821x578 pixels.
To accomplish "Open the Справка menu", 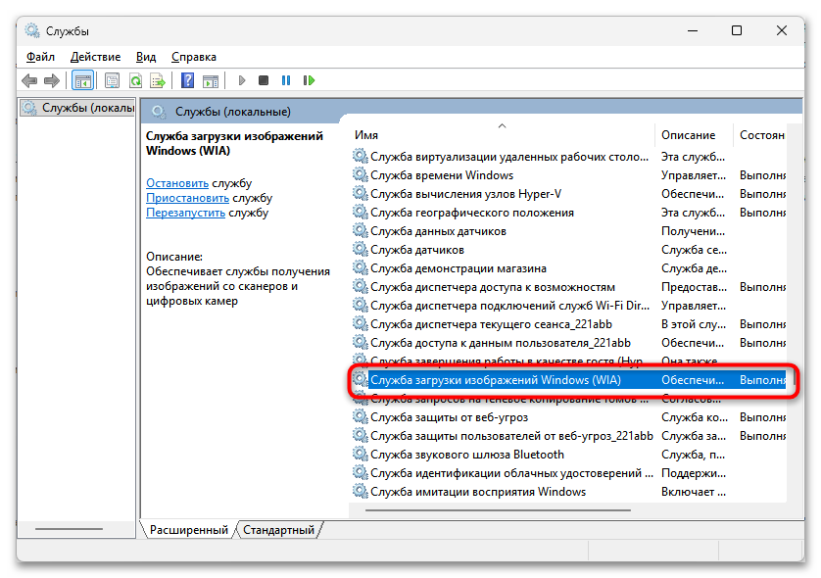I will tap(194, 57).
